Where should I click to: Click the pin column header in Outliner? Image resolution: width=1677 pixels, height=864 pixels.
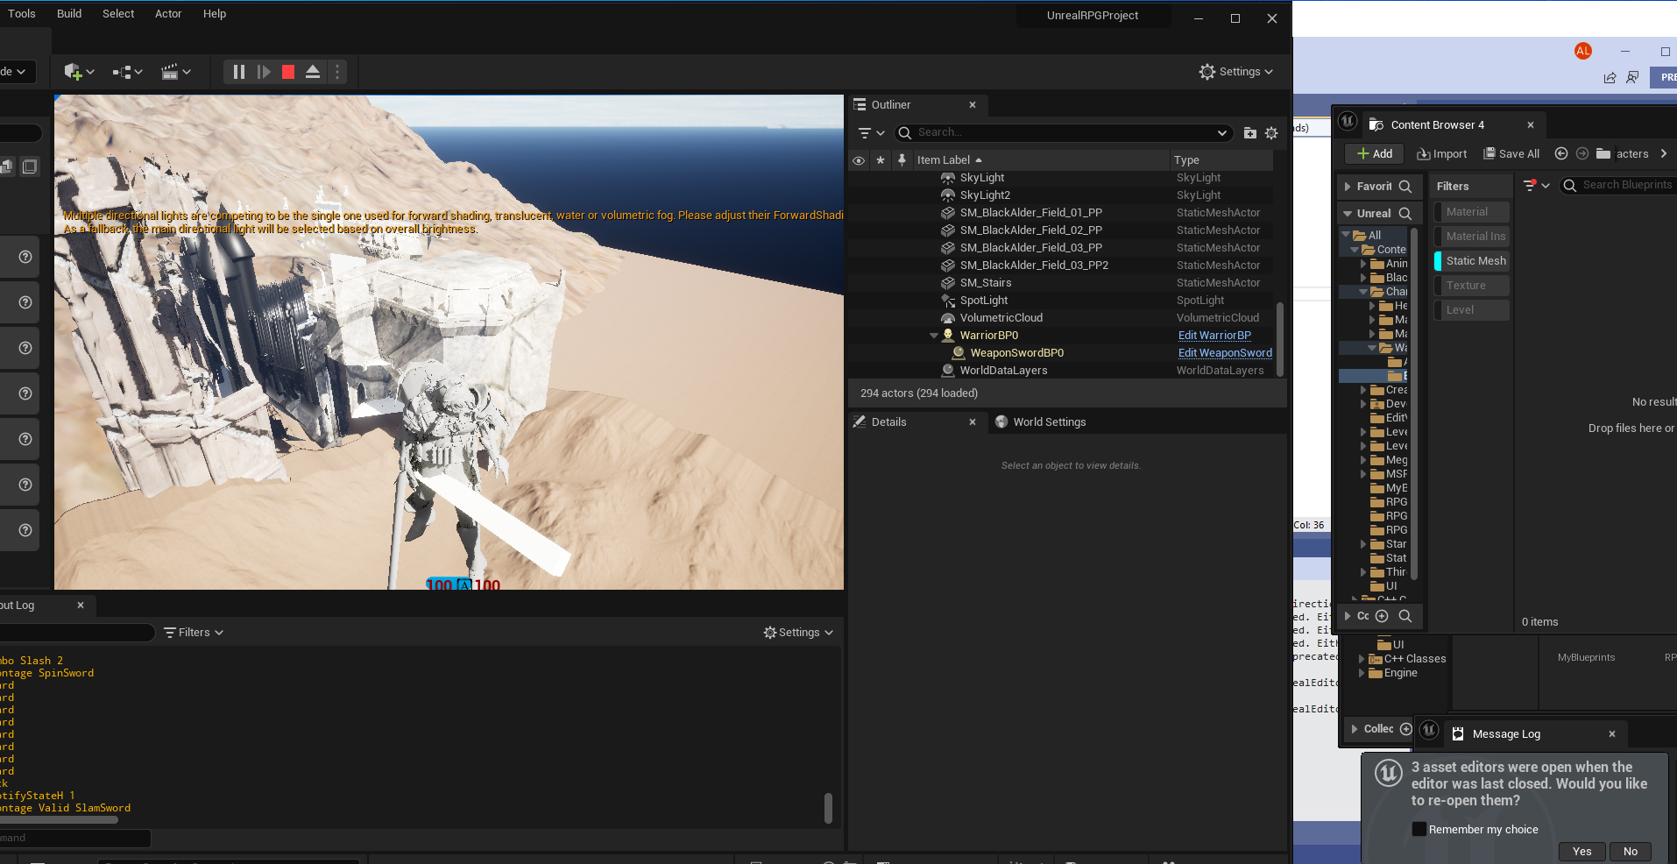pos(902,160)
